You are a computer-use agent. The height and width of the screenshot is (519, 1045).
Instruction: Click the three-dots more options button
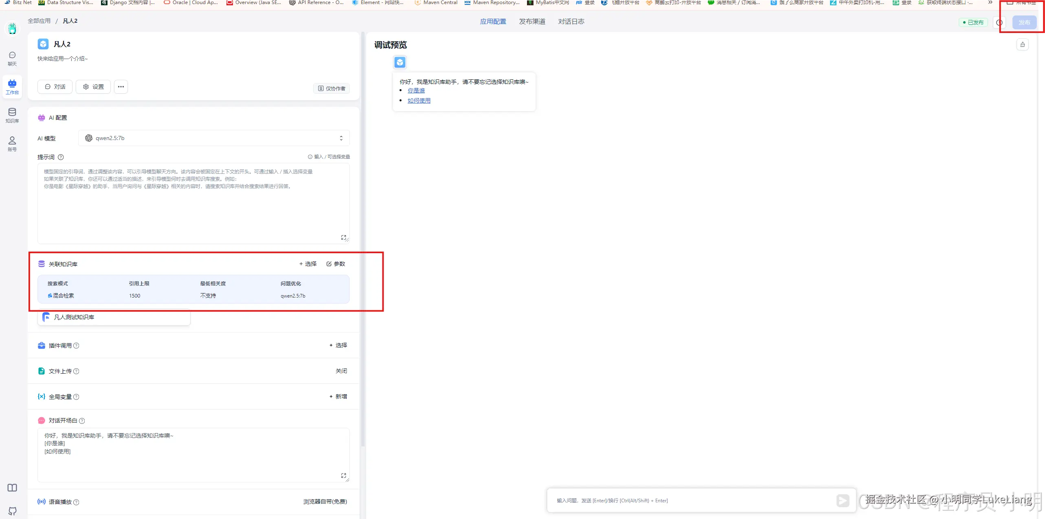(x=121, y=87)
